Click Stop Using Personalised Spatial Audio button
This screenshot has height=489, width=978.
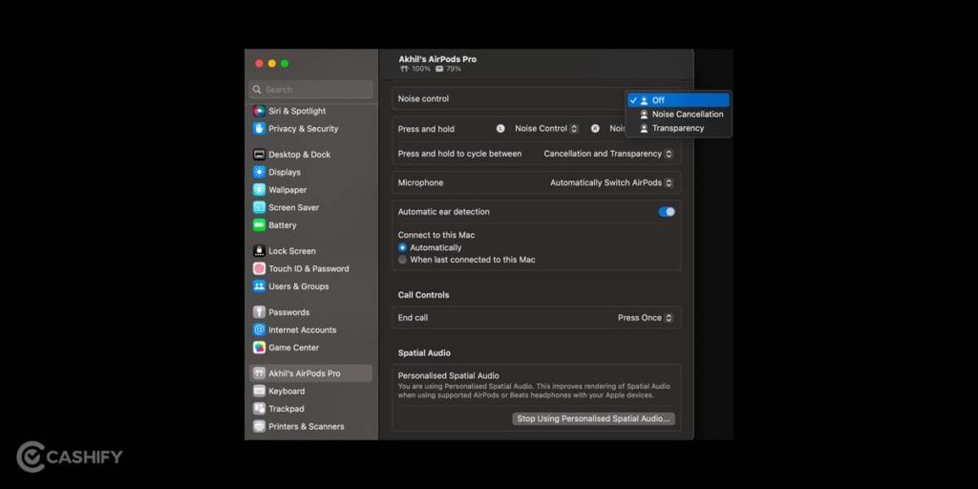(593, 419)
